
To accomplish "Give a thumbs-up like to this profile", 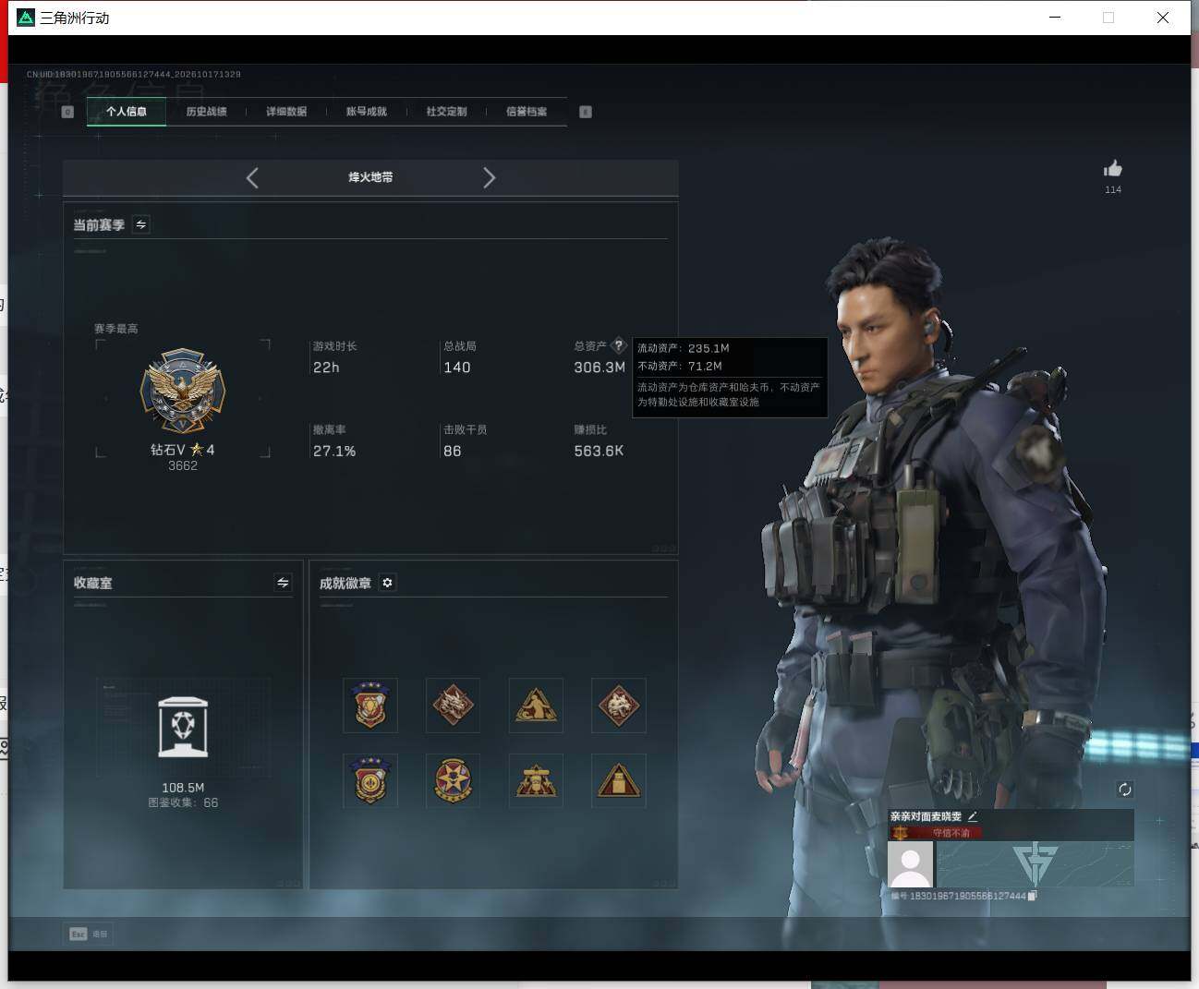I will [x=1112, y=168].
